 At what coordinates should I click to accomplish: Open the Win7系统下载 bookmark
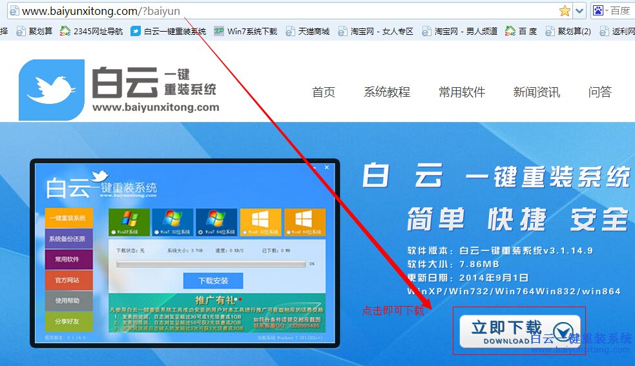(x=245, y=31)
